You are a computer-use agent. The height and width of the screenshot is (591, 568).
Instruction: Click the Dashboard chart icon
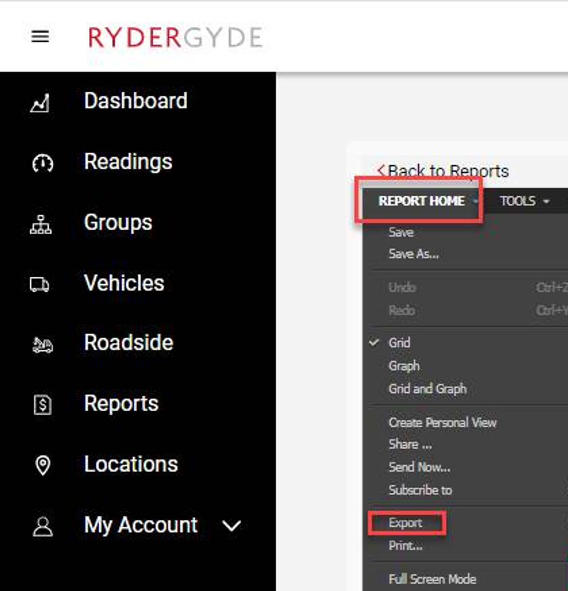[40, 103]
